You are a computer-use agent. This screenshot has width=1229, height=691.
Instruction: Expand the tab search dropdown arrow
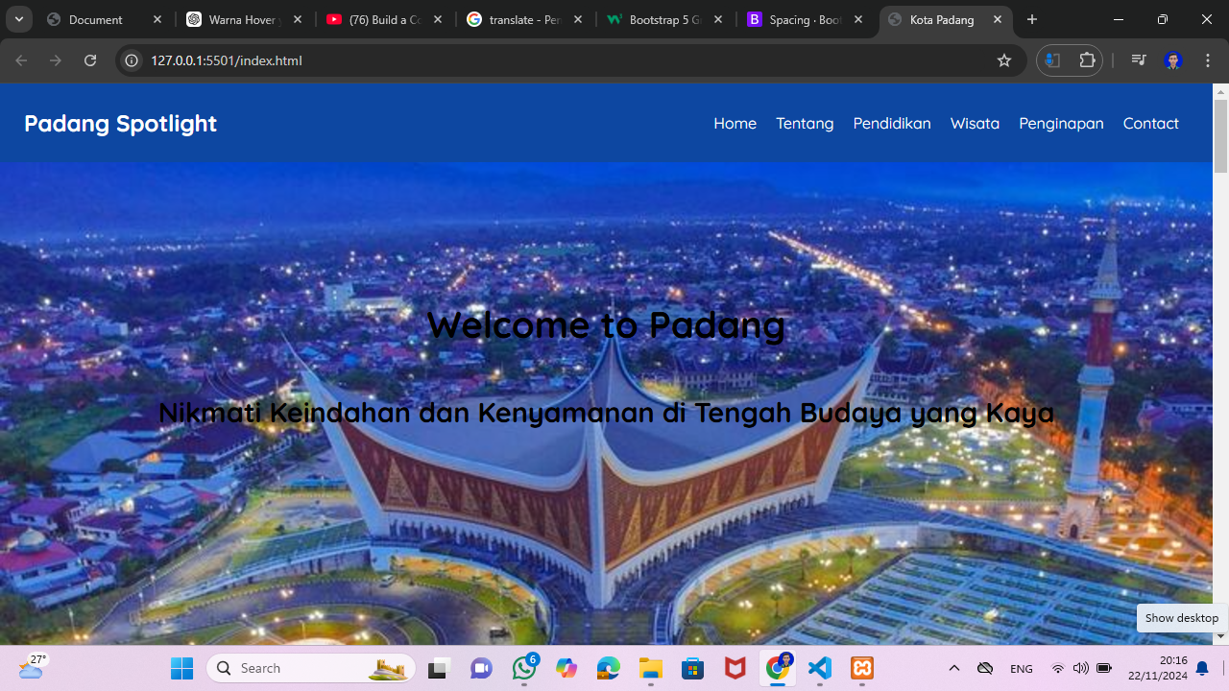tap(18, 19)
